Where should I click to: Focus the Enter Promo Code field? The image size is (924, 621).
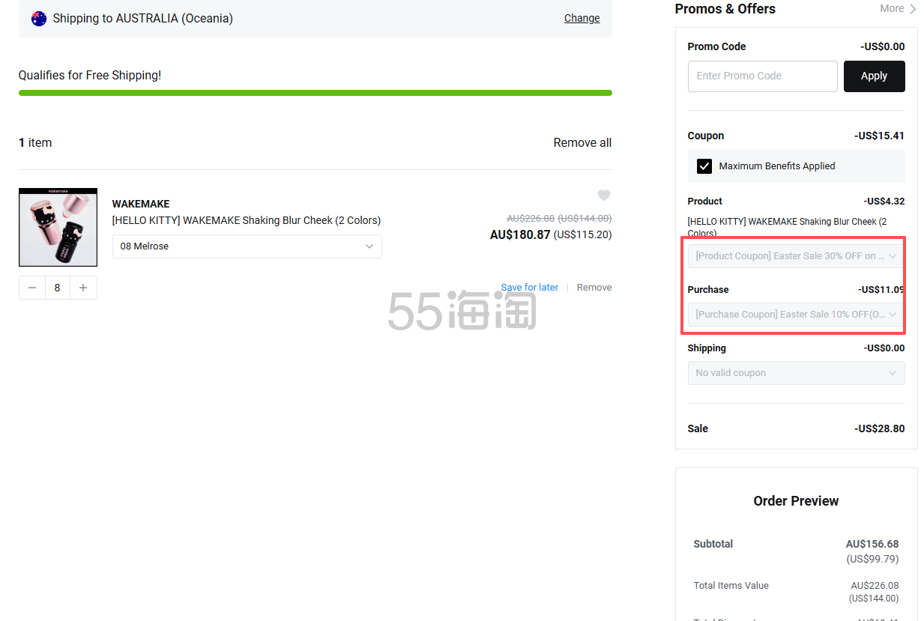[762, 76]
